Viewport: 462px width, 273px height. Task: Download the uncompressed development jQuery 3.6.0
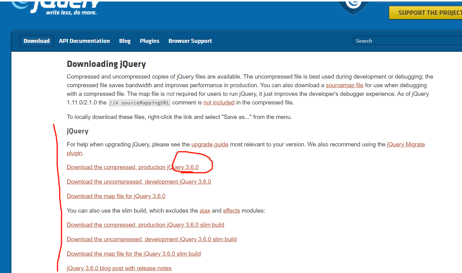click(x=139, y=181)
